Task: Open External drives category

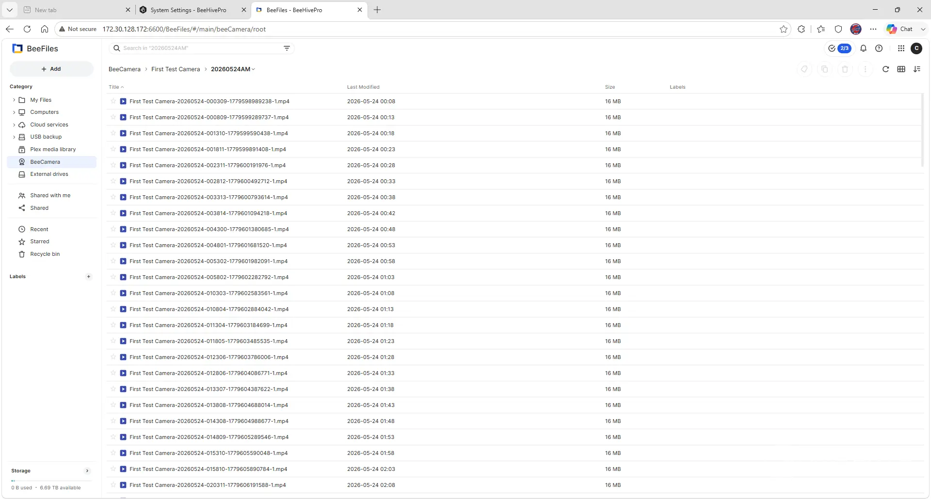Action: [49, 174]
